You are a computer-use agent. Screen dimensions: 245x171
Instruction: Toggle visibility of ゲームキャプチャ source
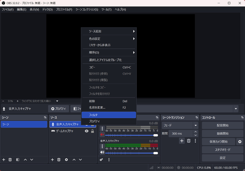[87, 131]
